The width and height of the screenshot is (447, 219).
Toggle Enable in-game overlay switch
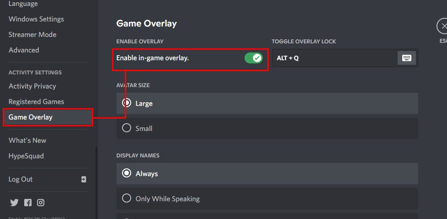[253, 58]
